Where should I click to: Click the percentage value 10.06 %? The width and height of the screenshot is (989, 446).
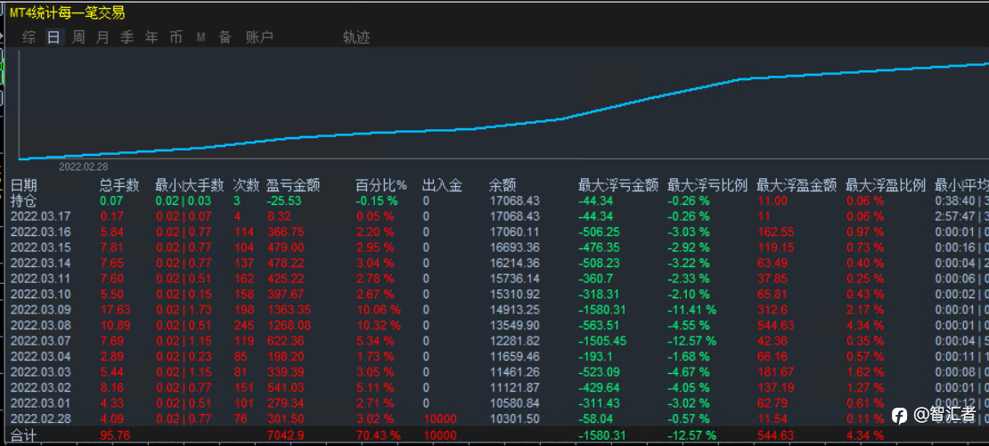(378, 309)
